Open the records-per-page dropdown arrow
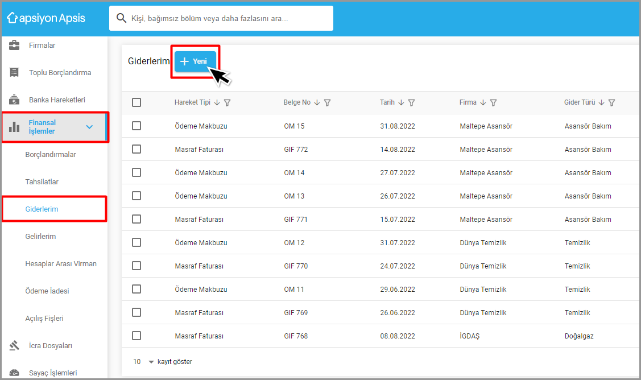Screen dimensions: 641x380 (x=151, y=362)
